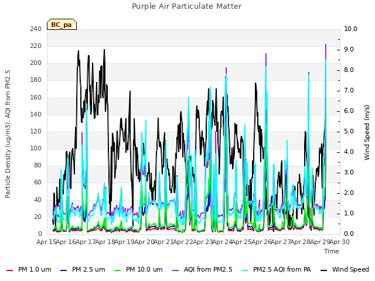Click purple AQI legend swatch
Screen dimensions: 375x281
175,270
